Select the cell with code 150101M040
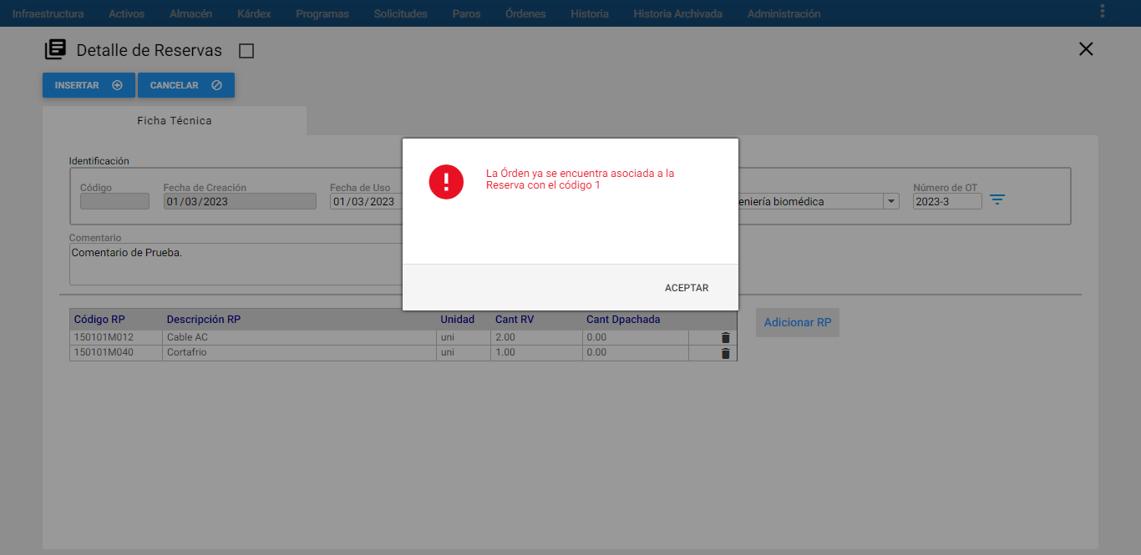This screenshot has height=555, width=1141. coord(116,353)
